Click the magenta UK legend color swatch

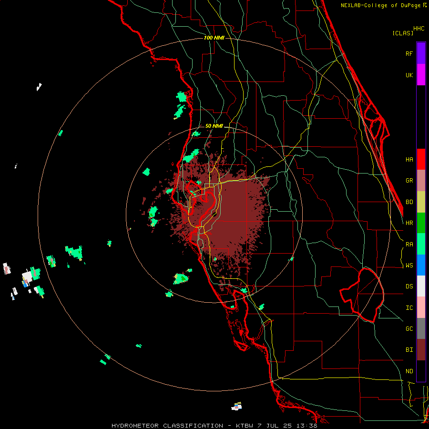[x=421, y=75]
